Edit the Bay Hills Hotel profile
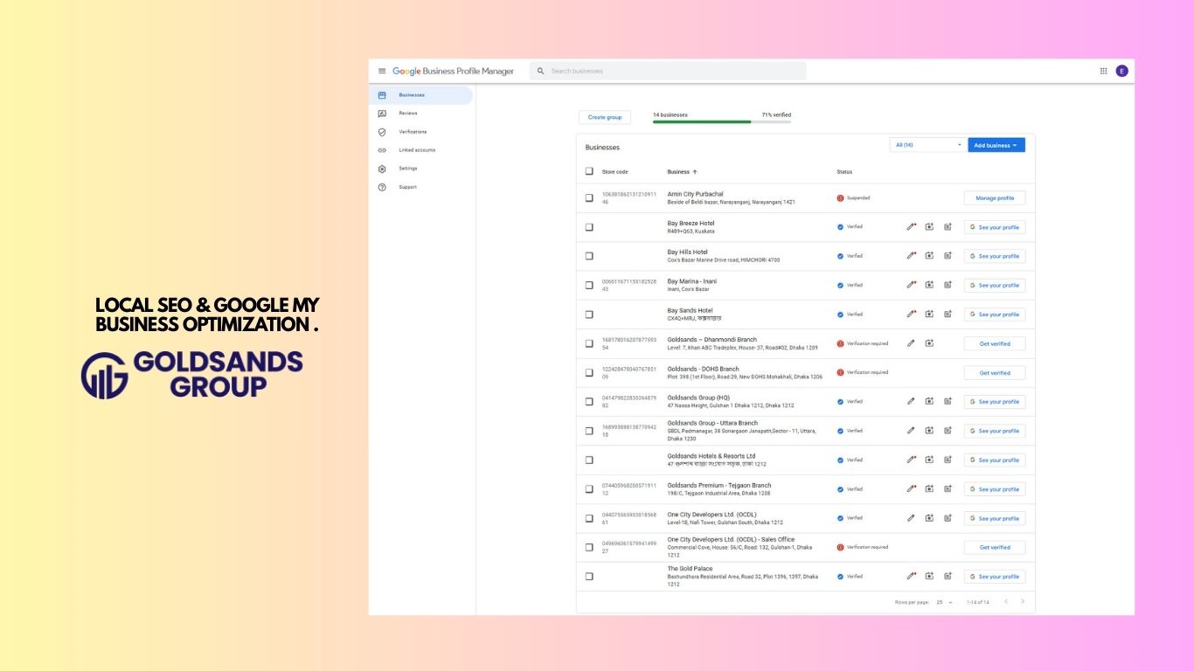 pos(911,256)
